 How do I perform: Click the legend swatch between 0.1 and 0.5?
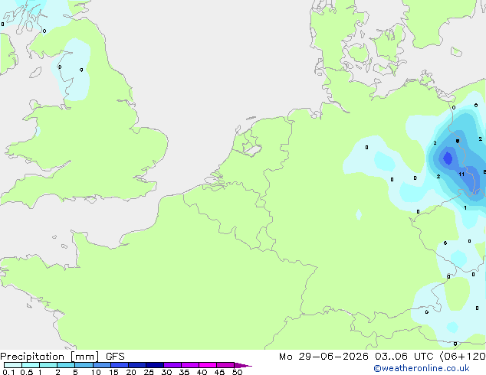pos(13,365)
